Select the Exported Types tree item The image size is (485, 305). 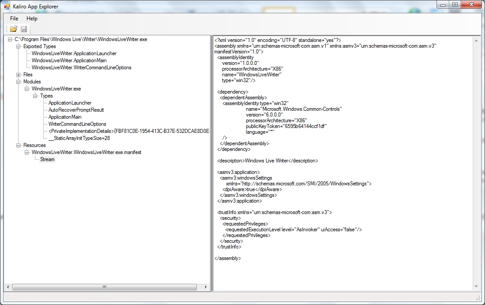click(x=40, y=46)
